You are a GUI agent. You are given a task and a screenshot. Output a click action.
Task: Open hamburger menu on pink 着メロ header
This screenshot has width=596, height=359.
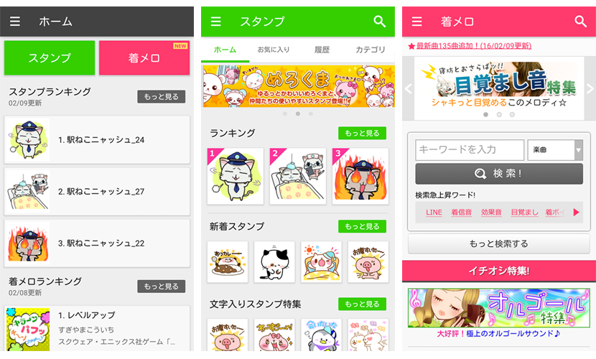coord(417,22)
